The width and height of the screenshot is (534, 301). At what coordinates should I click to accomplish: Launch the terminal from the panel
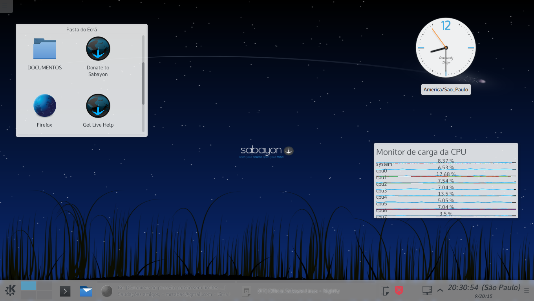[x=65, y=291]
